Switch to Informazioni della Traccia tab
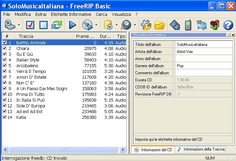Screen dimensions: 236x161 point(200,149)
